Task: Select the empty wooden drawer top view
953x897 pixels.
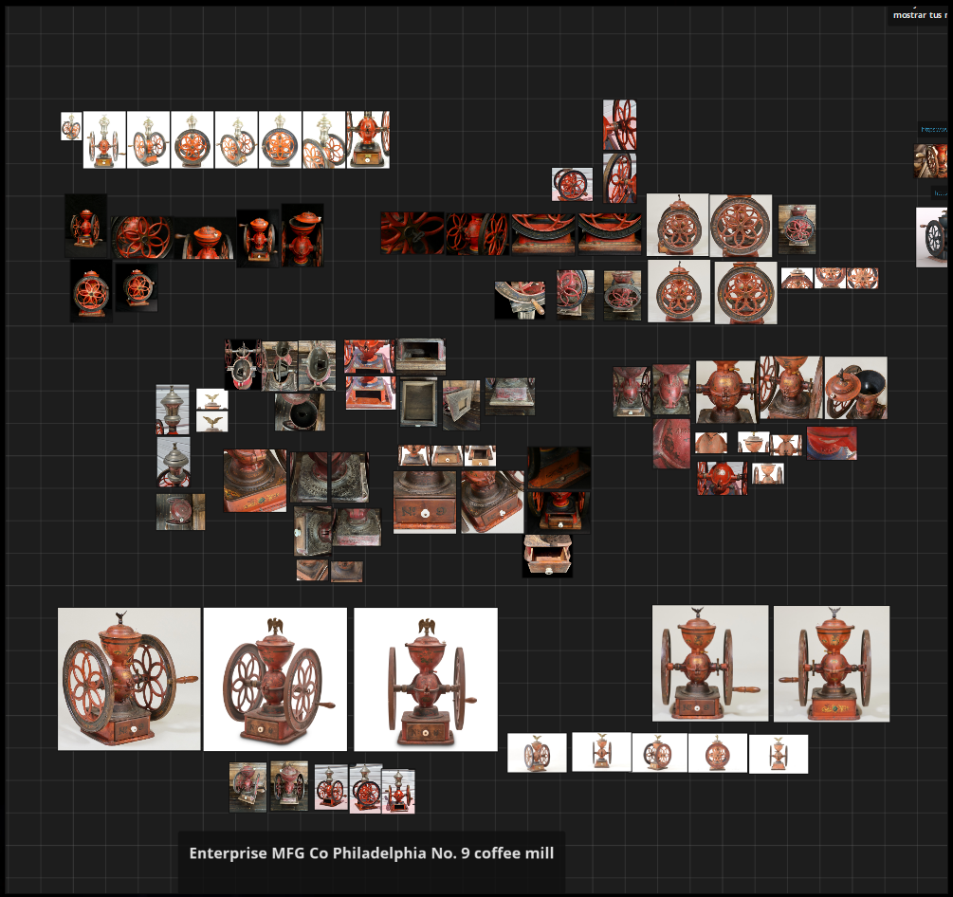Action: [418, 402]
